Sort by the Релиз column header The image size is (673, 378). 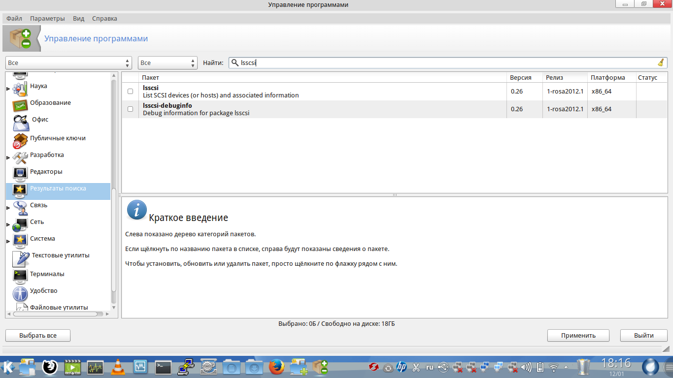[x=565, y=77]
